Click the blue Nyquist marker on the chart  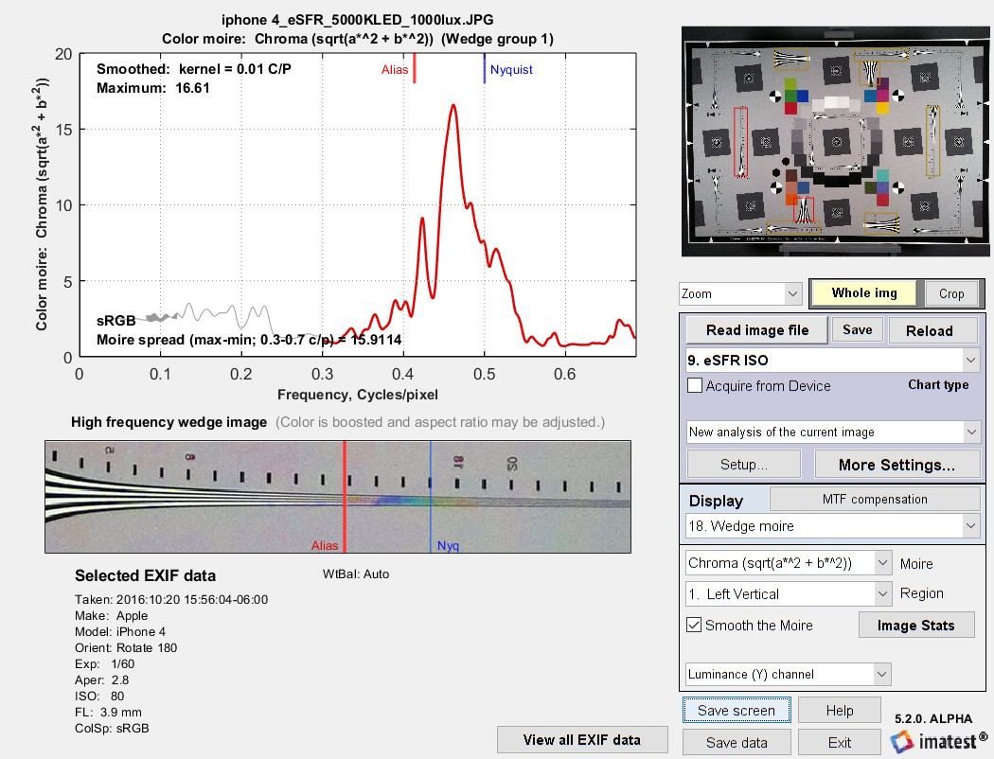coord(485,68)
